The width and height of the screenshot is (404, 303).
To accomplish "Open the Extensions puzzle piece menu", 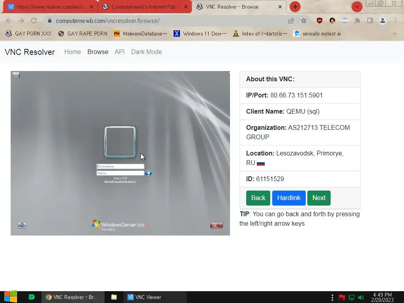I will 357,21.
